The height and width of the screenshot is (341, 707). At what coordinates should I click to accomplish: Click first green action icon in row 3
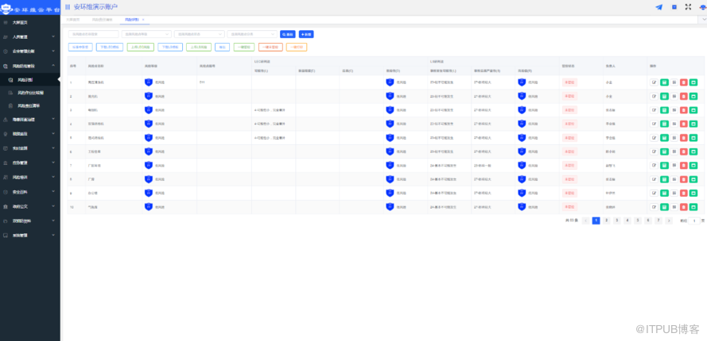pos(664,109)
